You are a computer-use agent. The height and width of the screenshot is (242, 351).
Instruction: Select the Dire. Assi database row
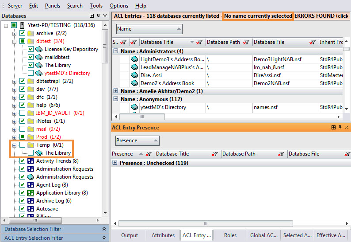pyautogui.click(x=160, y=75)
